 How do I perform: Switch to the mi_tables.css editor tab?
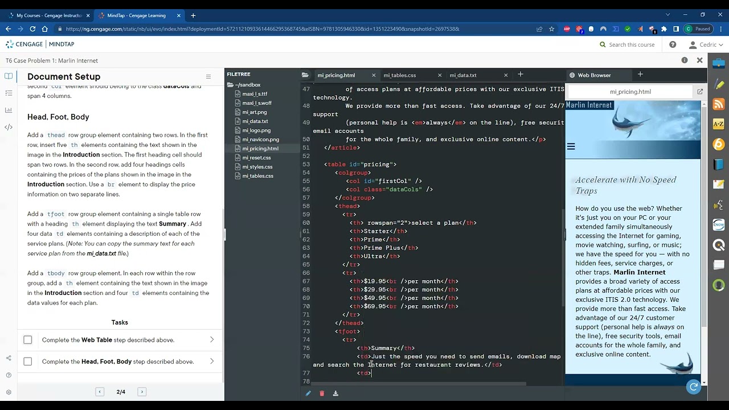coord(400,75)
